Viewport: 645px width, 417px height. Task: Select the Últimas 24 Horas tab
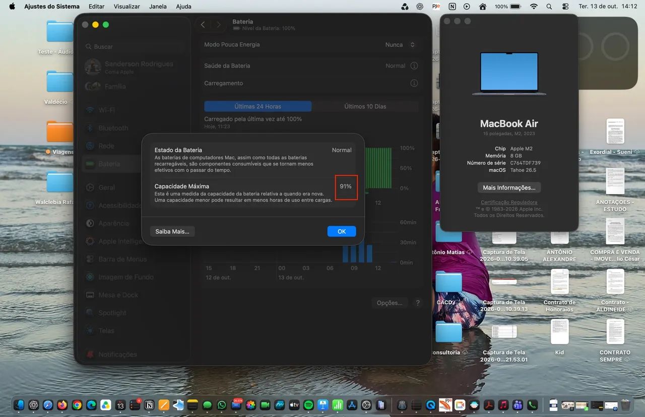tap(258, 106)
